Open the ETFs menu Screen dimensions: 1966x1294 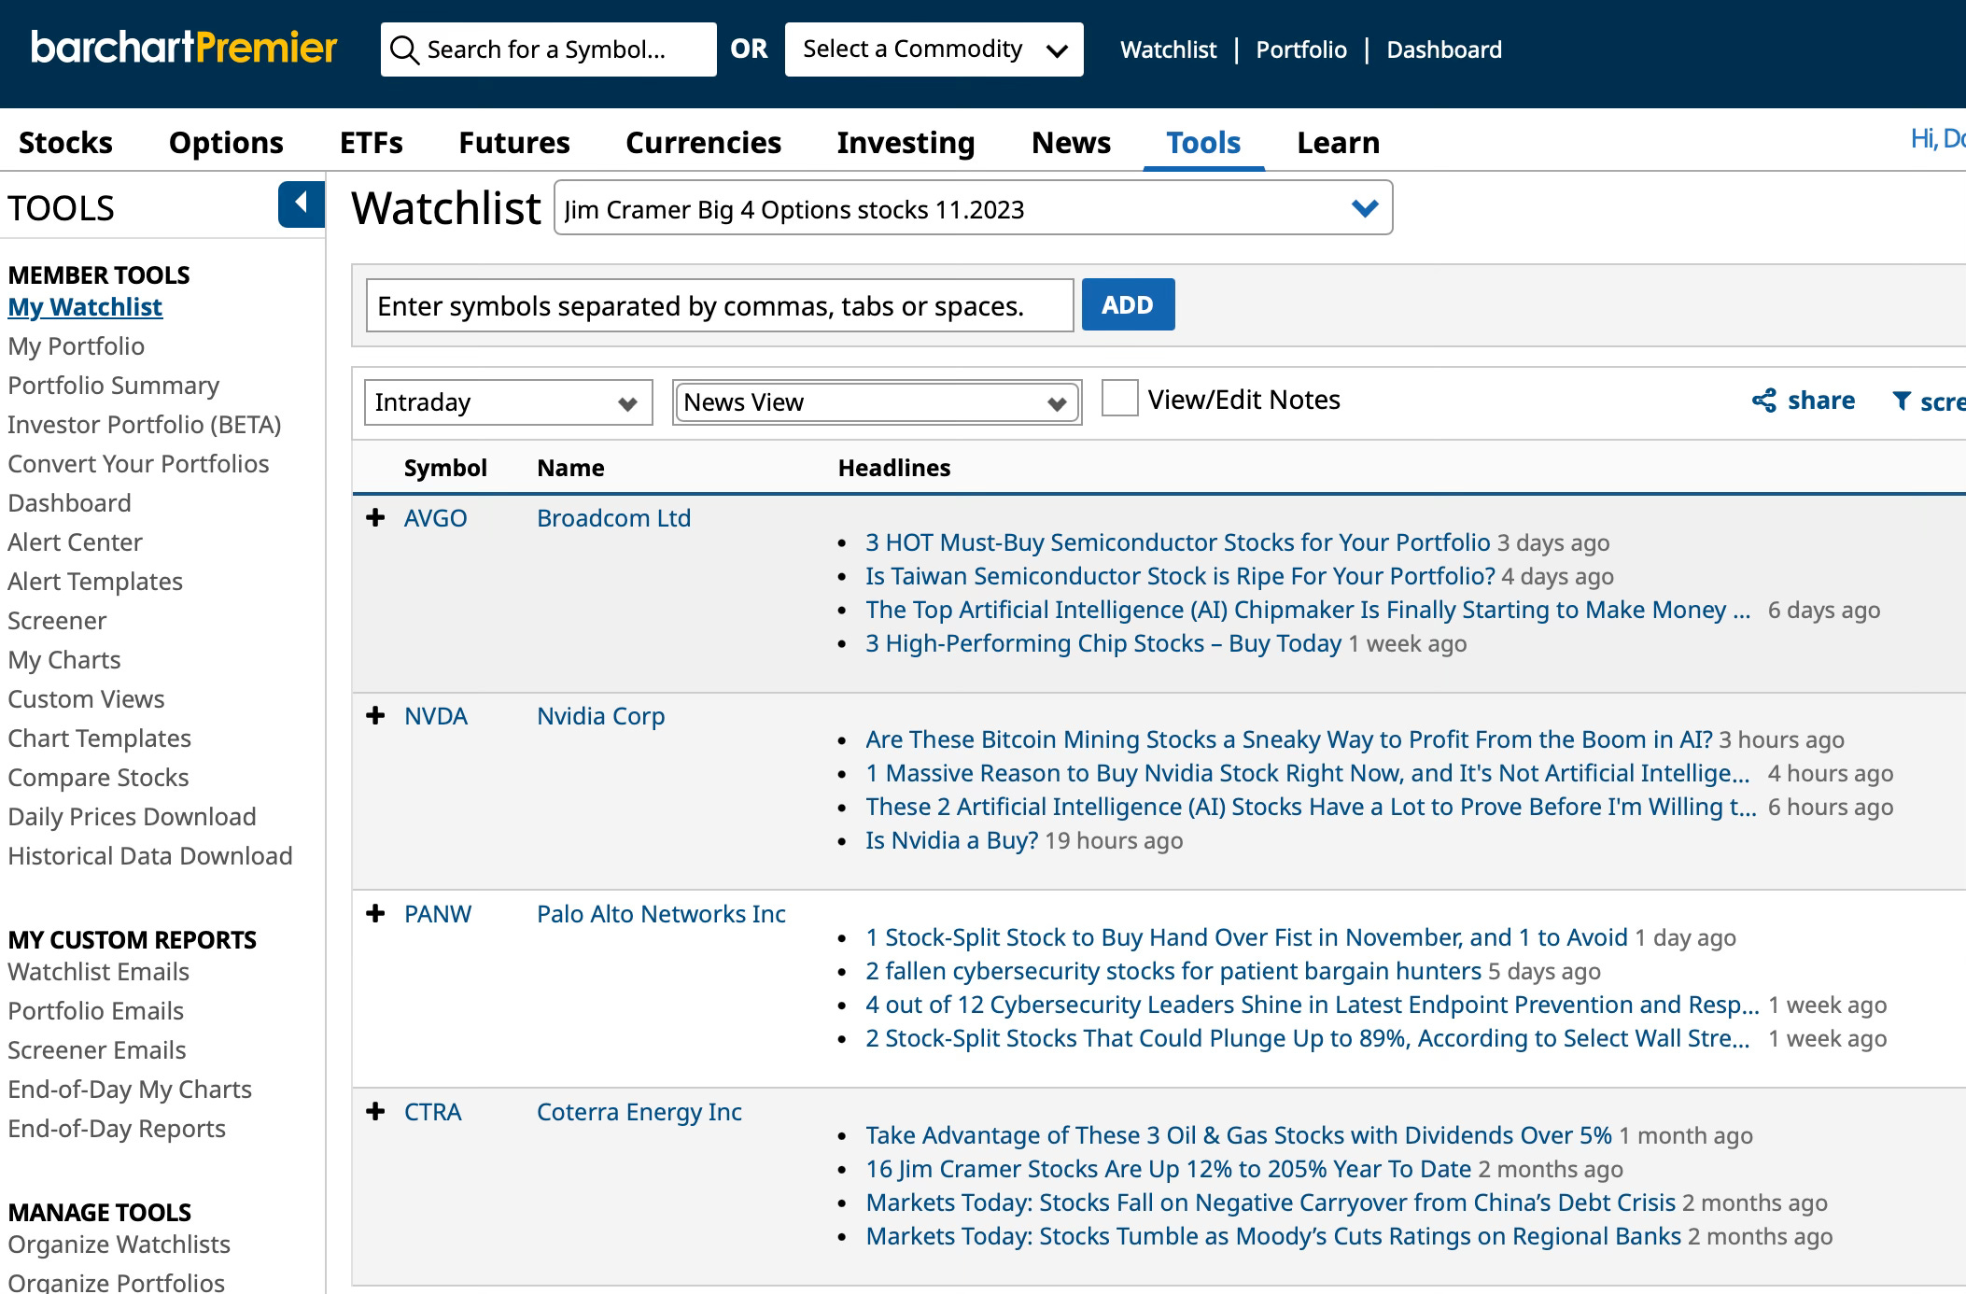372,142
